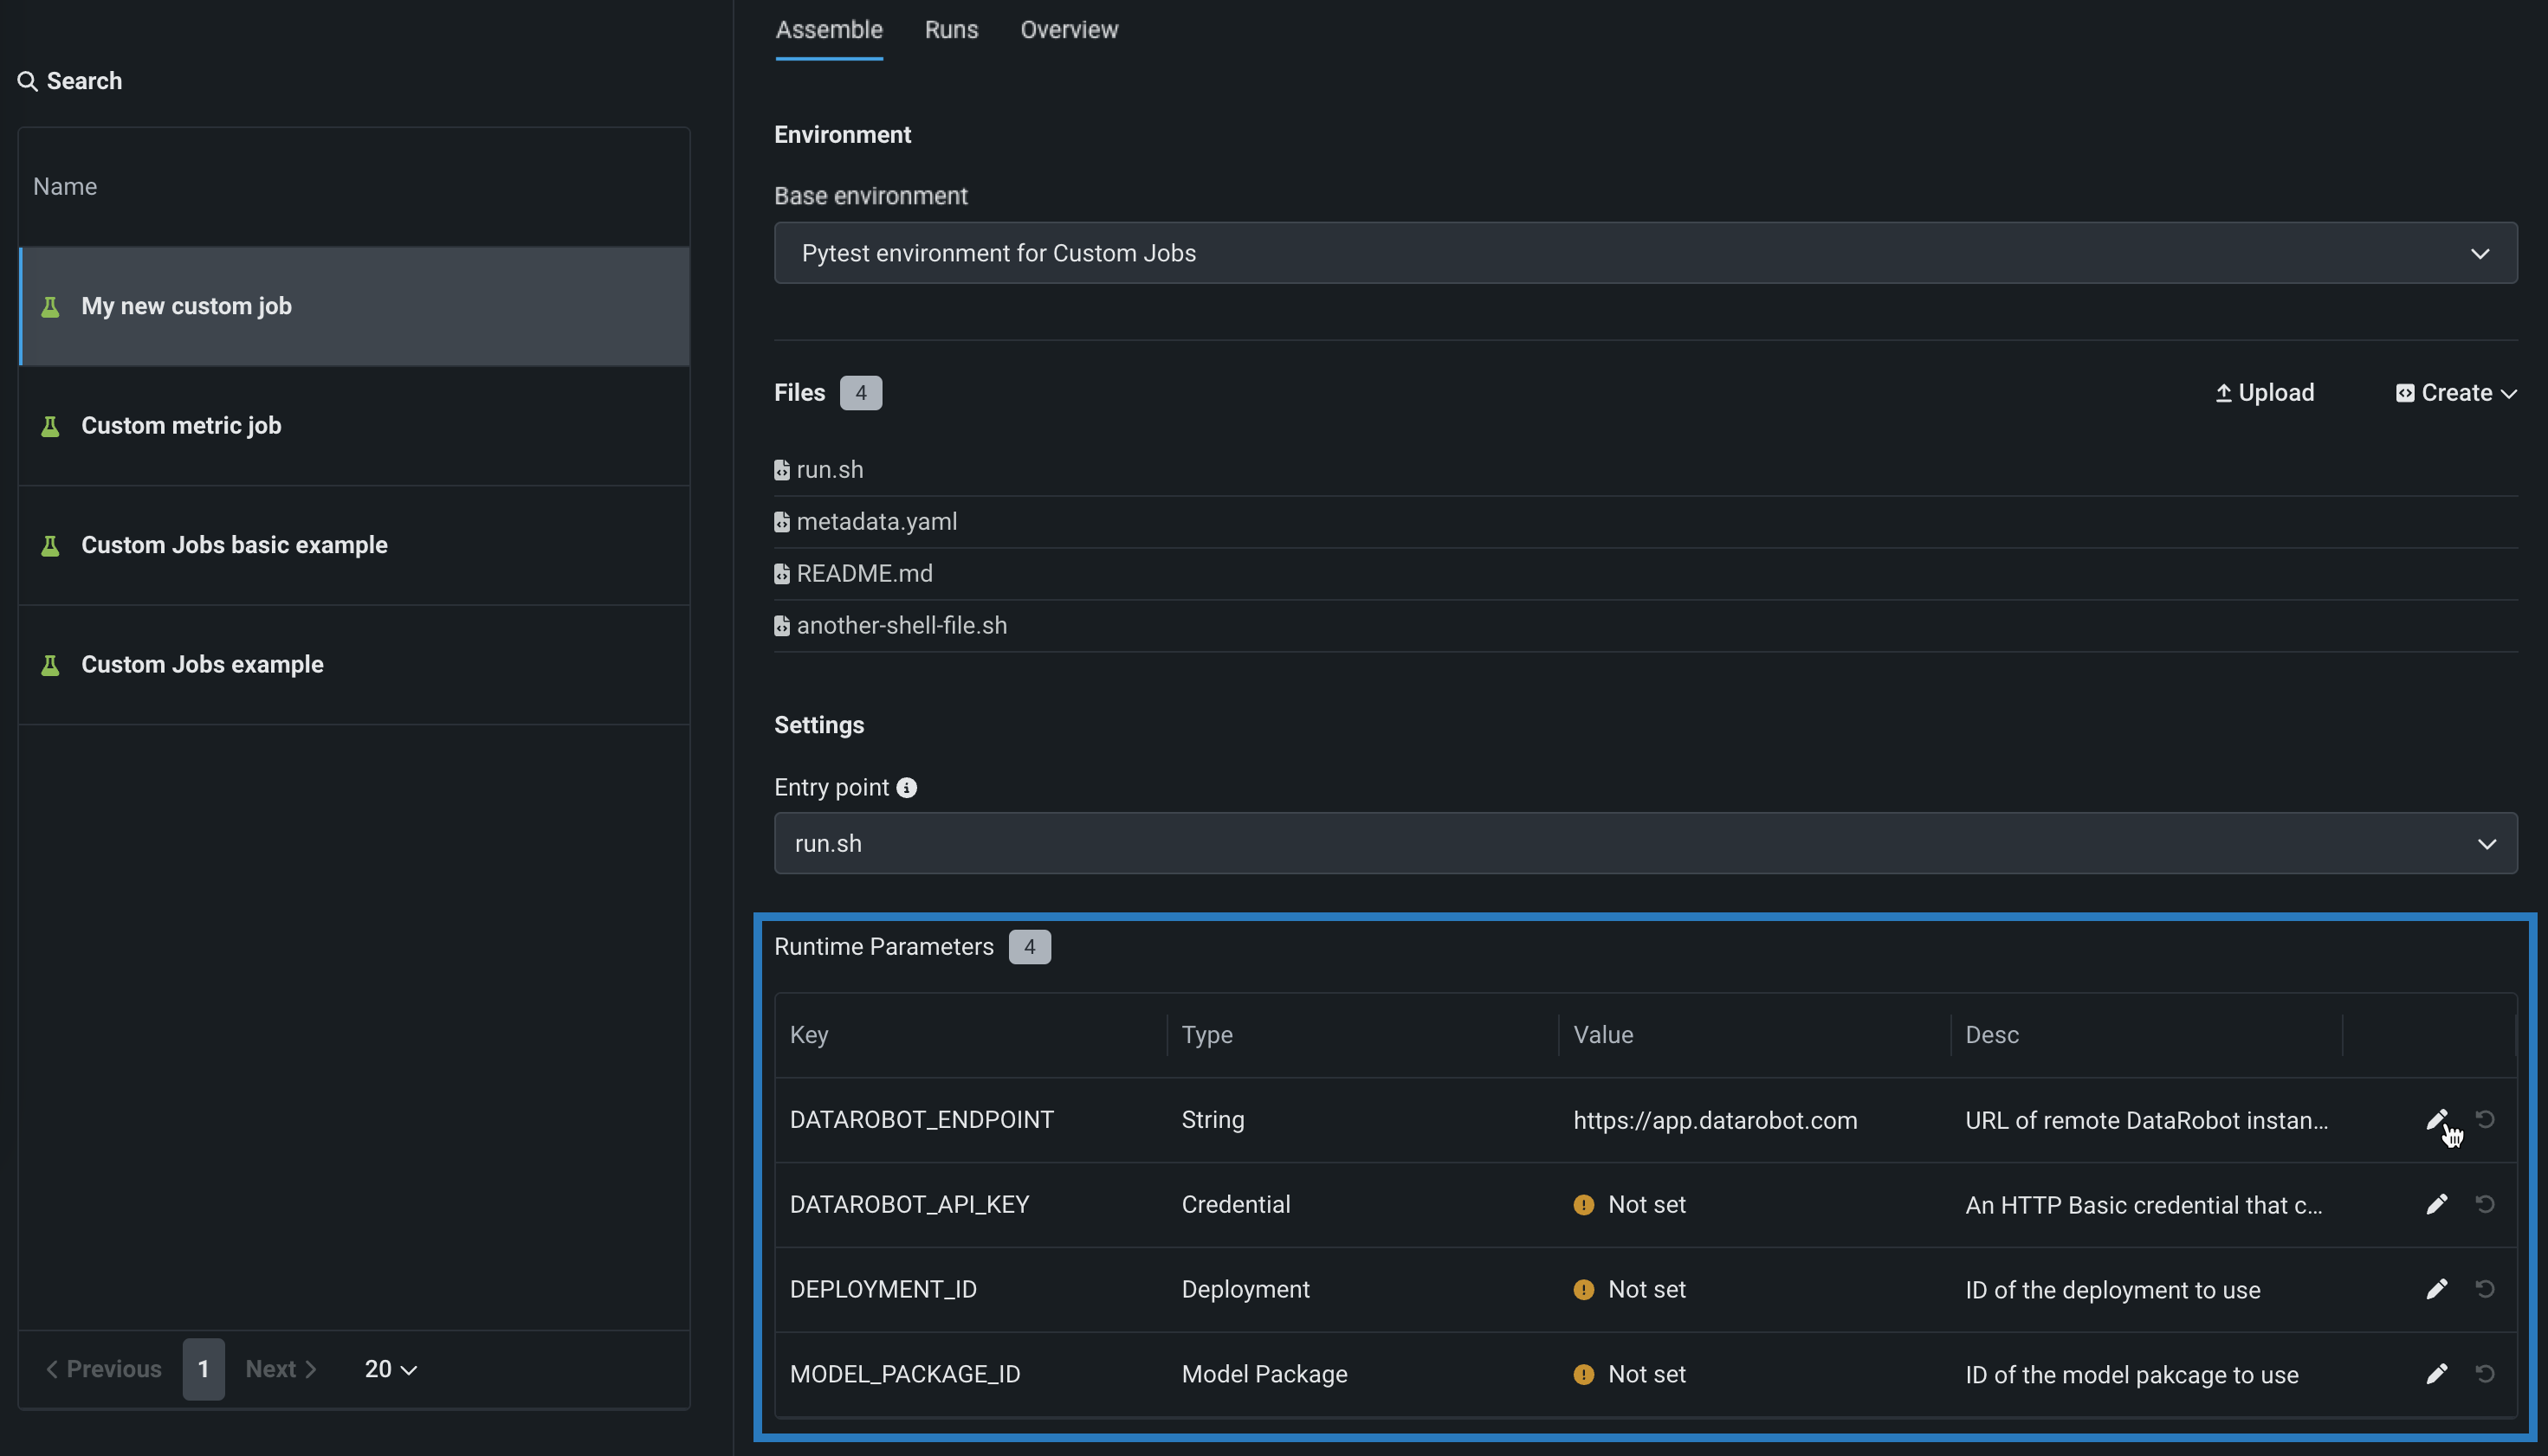Click the Entry point info icon
This screenshot has width=2548, height=1456.
point(907,788)
